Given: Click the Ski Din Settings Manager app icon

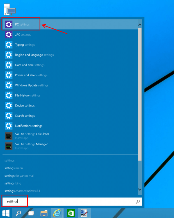Looking at the screenshot, I should point(9,146).
